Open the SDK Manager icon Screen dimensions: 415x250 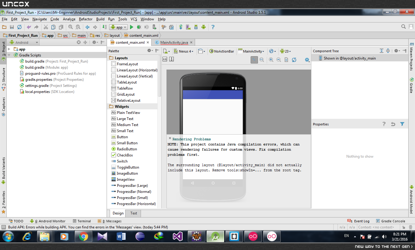tap(196, 27)
